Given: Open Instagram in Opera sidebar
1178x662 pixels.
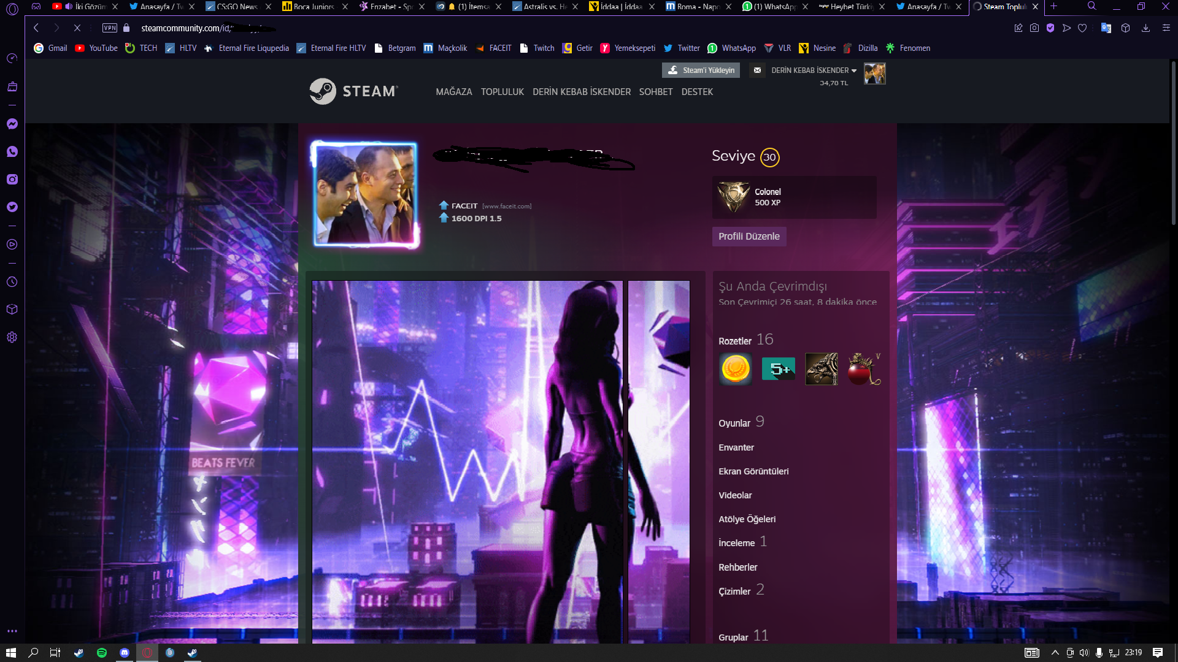Looking at the screenshot, I should (x=12, y=179).
